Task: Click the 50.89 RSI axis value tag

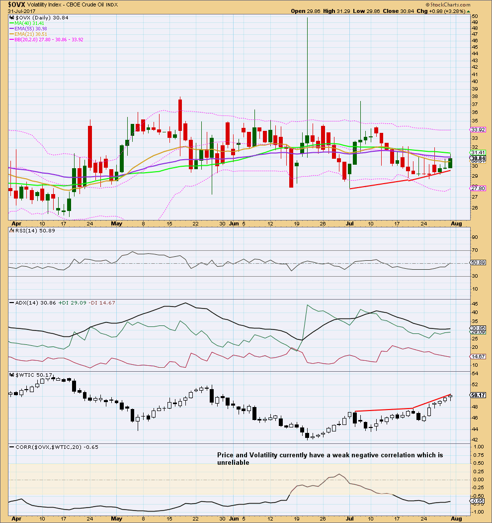Action: [478, 263]
